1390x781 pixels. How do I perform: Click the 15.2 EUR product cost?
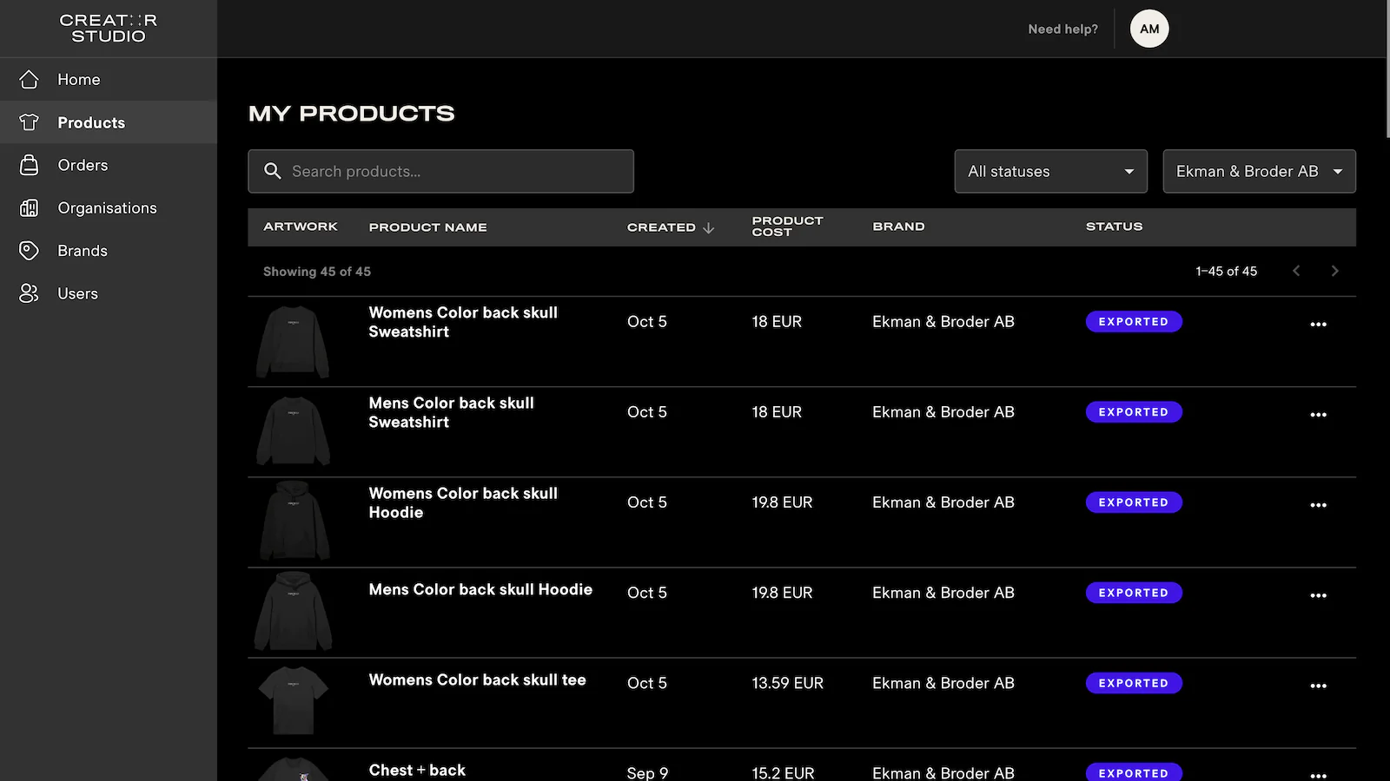tap(783, 772)
